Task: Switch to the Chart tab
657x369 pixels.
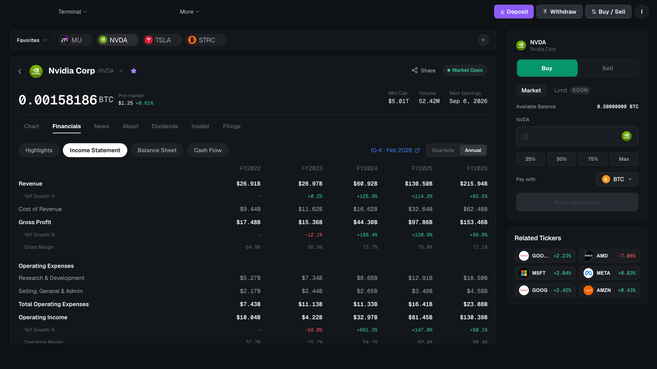Action: (x=31, y=126)
